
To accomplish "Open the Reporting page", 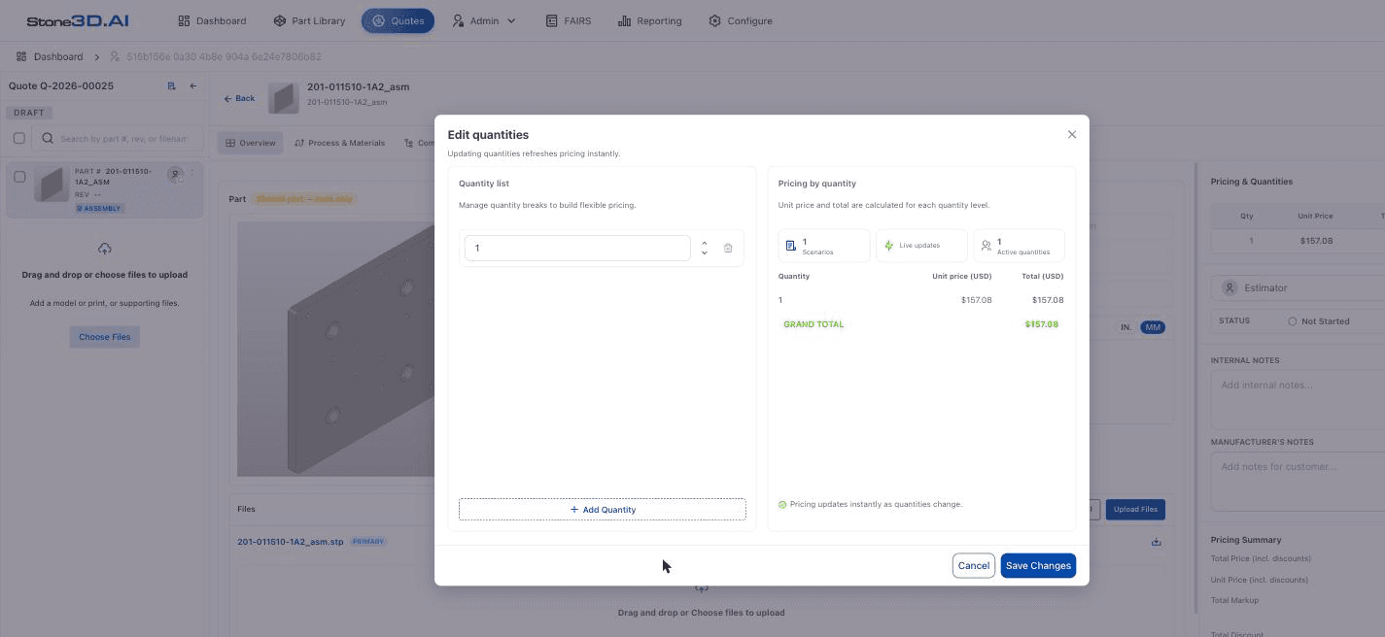I will coord(649,20).
